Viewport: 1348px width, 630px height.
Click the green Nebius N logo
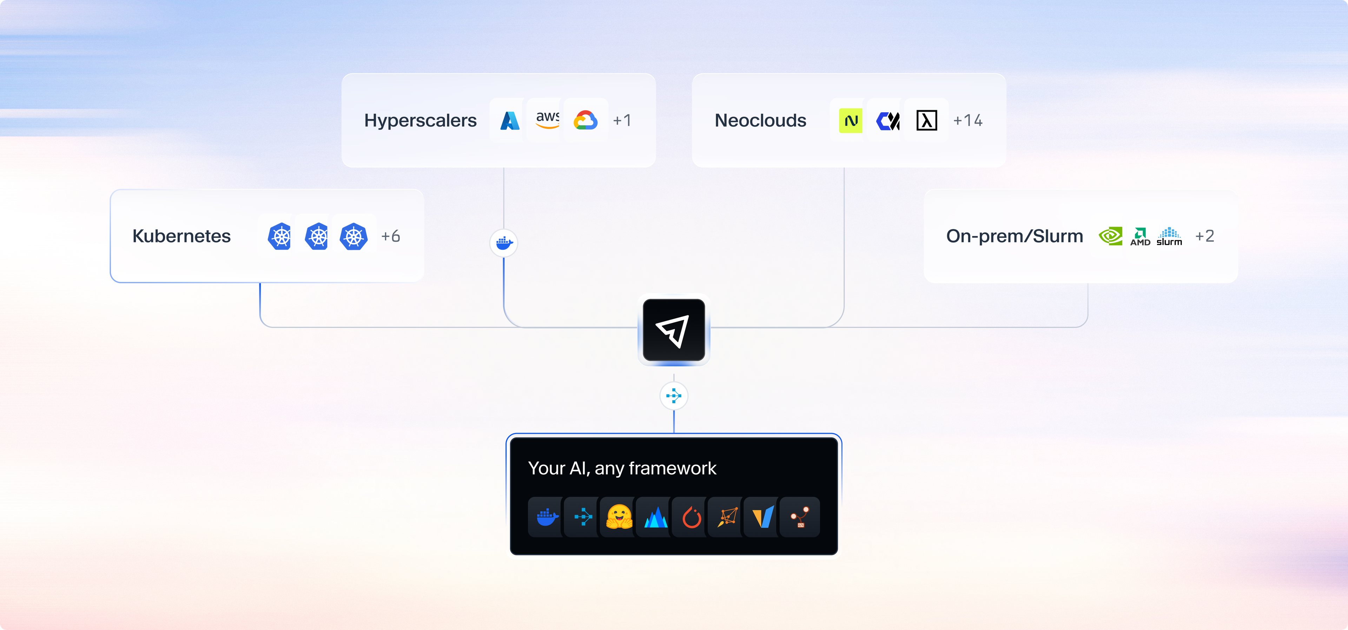click(850, 120)
